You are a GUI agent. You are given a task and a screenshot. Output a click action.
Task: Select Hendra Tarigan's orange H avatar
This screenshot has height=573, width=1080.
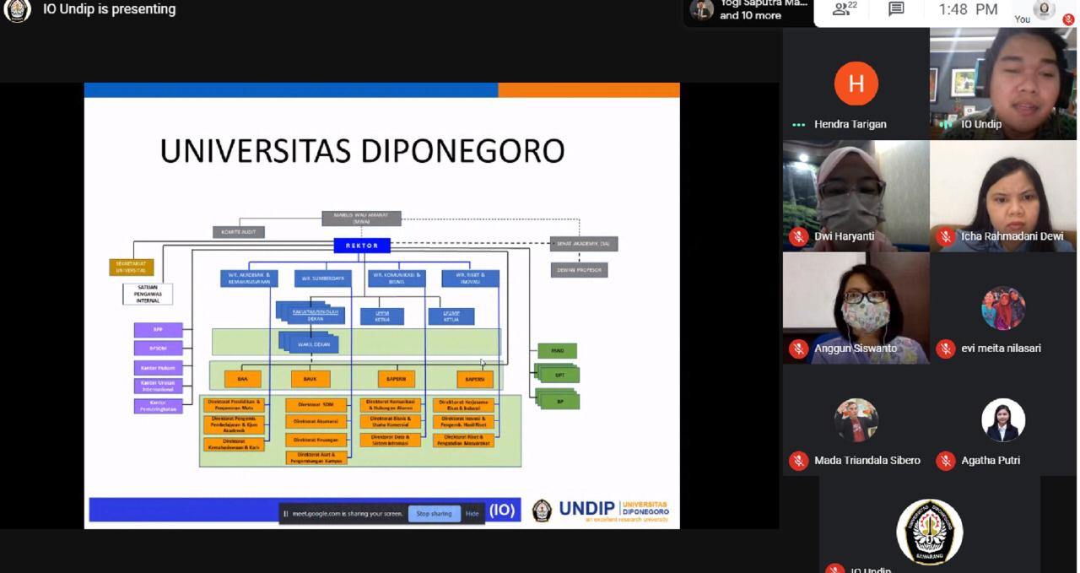point(856,84)
